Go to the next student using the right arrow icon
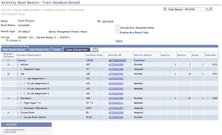 pyautogui.click(x=211, y=9)
